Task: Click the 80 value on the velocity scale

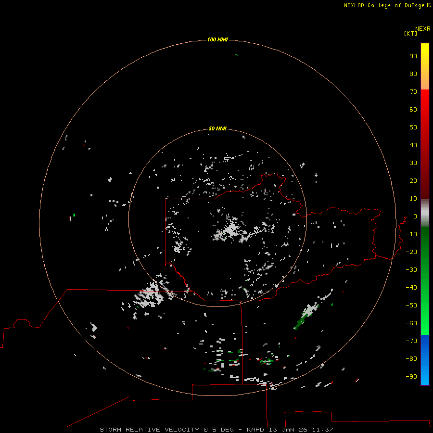Action: [x=413, y=74]
